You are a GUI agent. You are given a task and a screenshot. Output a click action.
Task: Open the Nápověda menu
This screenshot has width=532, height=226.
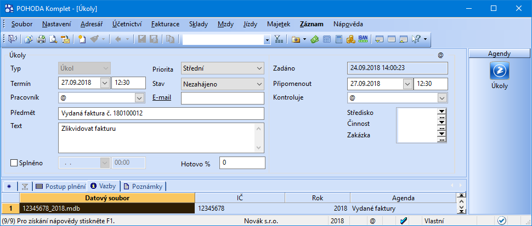tap(348, 25)
